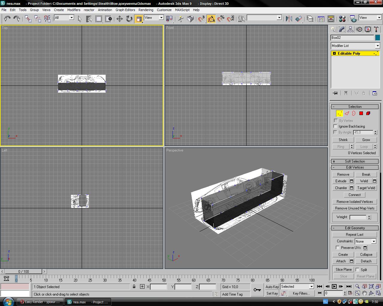Open the Material Editor spheres icon
383x306 pixels.
[x=342, y=19]
